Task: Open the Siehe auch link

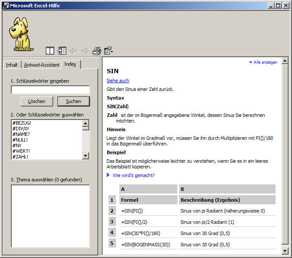Action: point(118,81)
